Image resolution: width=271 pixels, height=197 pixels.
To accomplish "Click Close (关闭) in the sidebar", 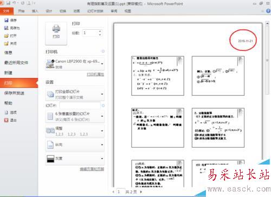I will 10,43.
